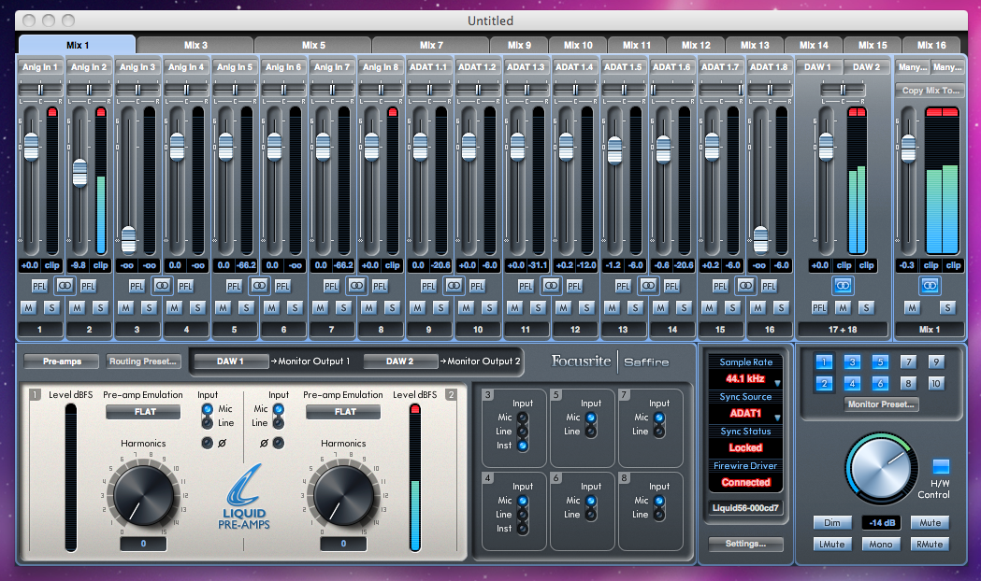981x581 pixels.
Task: Open the Routing Preset menu
Action: point(143,361)
